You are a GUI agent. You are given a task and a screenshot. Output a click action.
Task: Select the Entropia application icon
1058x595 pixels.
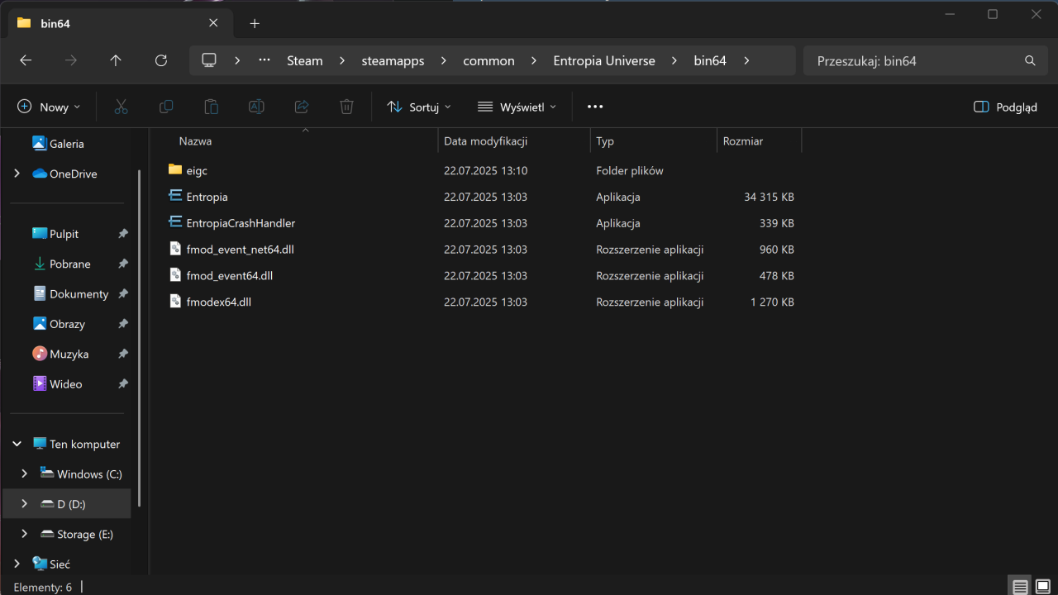[x=174, y=197]
